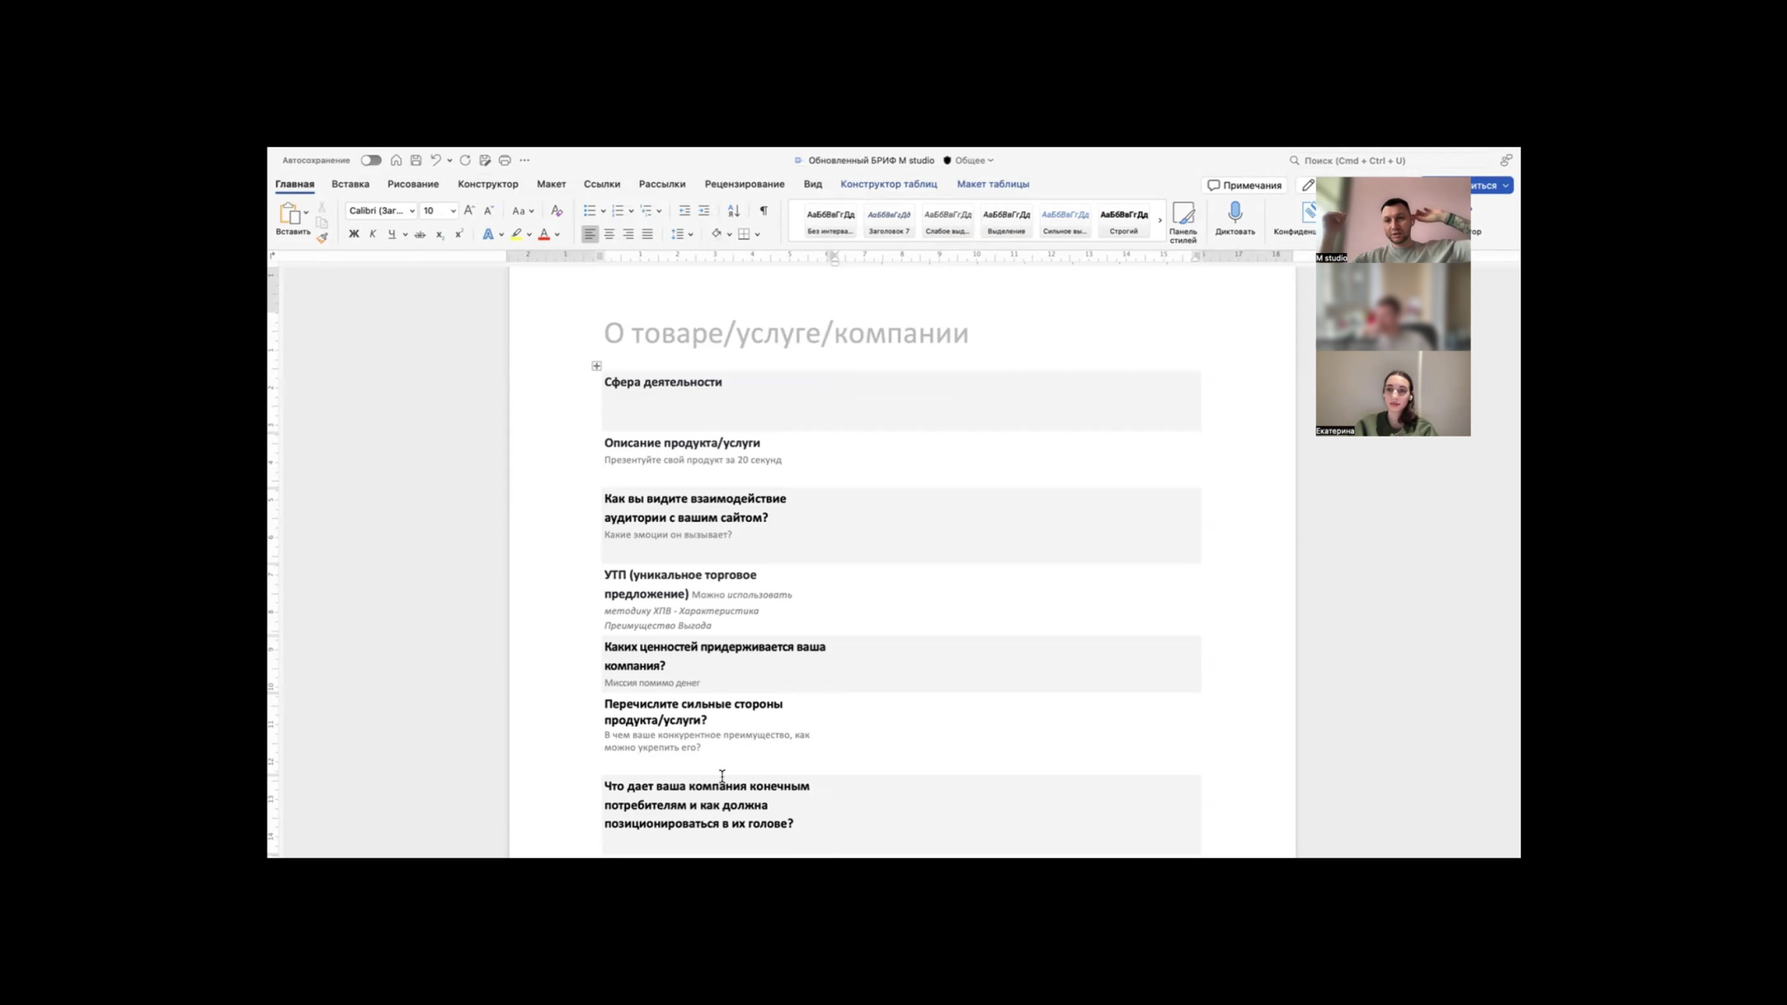The image size is (1787, 1005).
Task: Click the Диктовать microphone icon
Action: point(1234,213)
